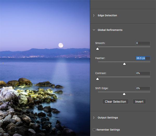Image resolution: width=156 pixels, height=136 pixels.
Task: Click the Smooth slider handle
Action: [x=97, y=49]
